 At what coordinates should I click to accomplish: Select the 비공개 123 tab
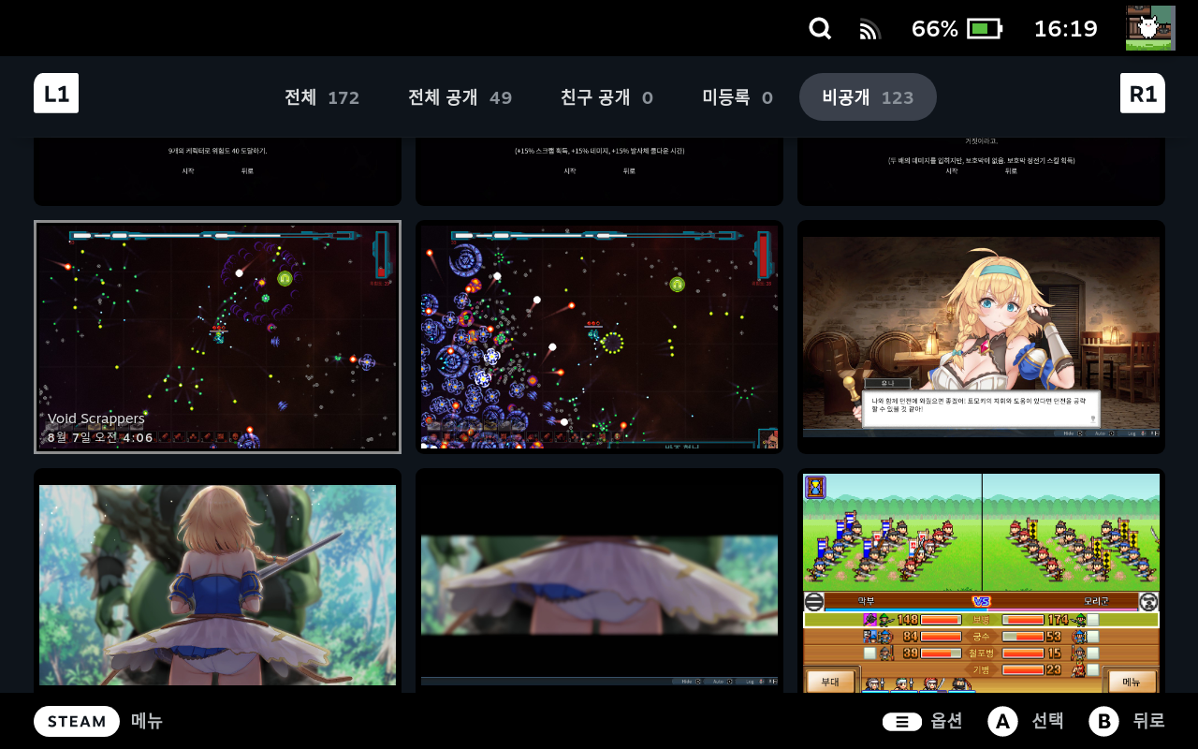(868, 97)
